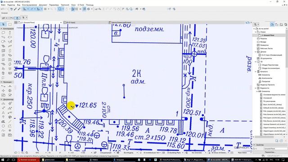
Task: Click the Undo arrow in the toolbar
Action: click(3, 9)
